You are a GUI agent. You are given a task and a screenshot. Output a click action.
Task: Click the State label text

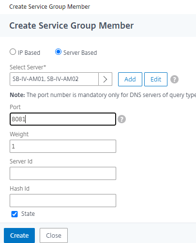28,214
